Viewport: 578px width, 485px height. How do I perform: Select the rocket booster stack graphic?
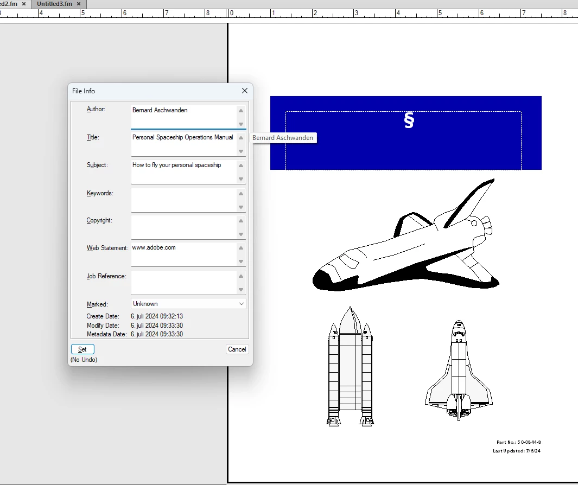pyautogui.click(x=351, y=367)
